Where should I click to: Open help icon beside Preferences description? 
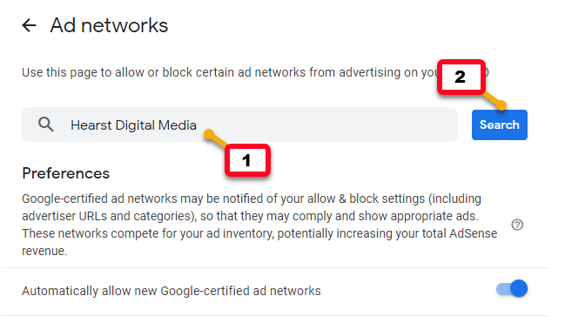(517, 225)
